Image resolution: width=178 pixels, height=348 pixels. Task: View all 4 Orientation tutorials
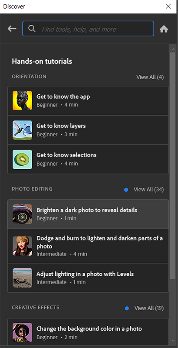point(150,77)
